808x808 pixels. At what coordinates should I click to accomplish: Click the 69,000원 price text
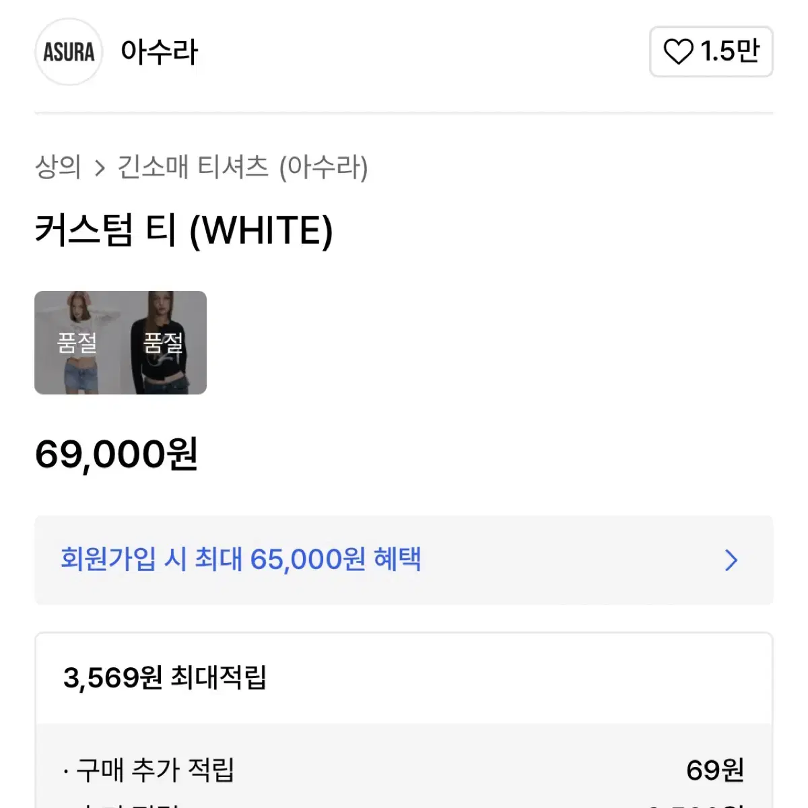click(116, 454)
